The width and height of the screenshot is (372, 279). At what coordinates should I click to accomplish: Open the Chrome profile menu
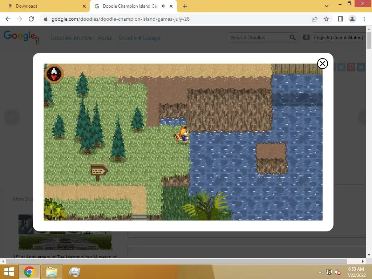(x=352, y=19)
